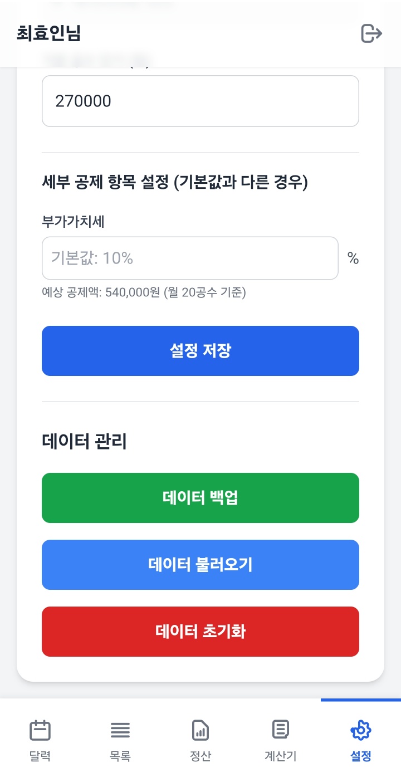The height and width of the screenshot is (782, 401).
Task: Tap the 예상 공제액 estimate text
Action: (144, 292)
